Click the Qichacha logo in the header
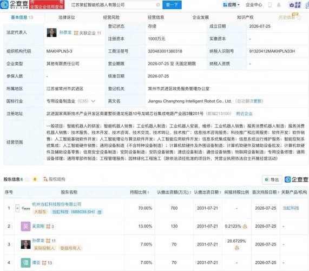 [x=14, y=4]
